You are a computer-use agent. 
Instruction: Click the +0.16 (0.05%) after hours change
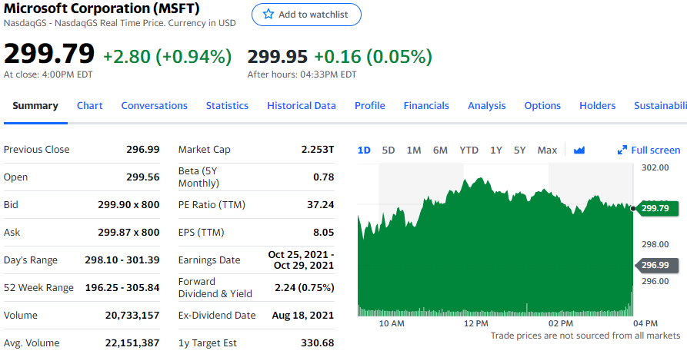click(373, 57)
